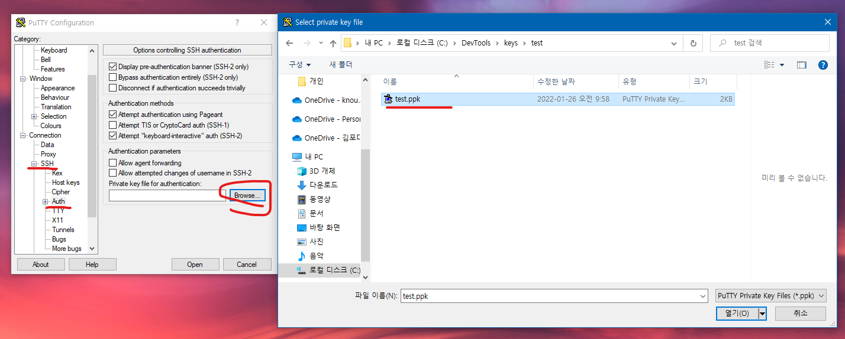
Task: Select the 바탕 화면 folder icon
Action: click(301, 228)
